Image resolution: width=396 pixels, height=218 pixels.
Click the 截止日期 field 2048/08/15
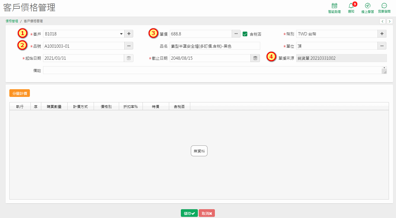point(210,58)
